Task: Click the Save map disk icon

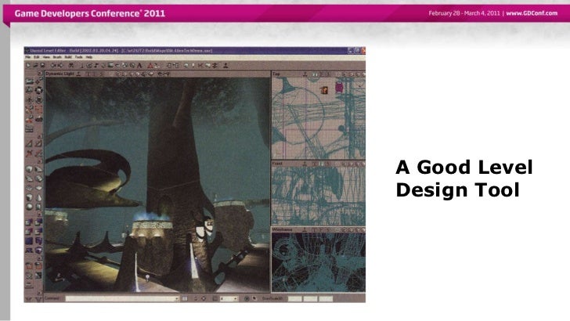Action: tap(42, 66)
